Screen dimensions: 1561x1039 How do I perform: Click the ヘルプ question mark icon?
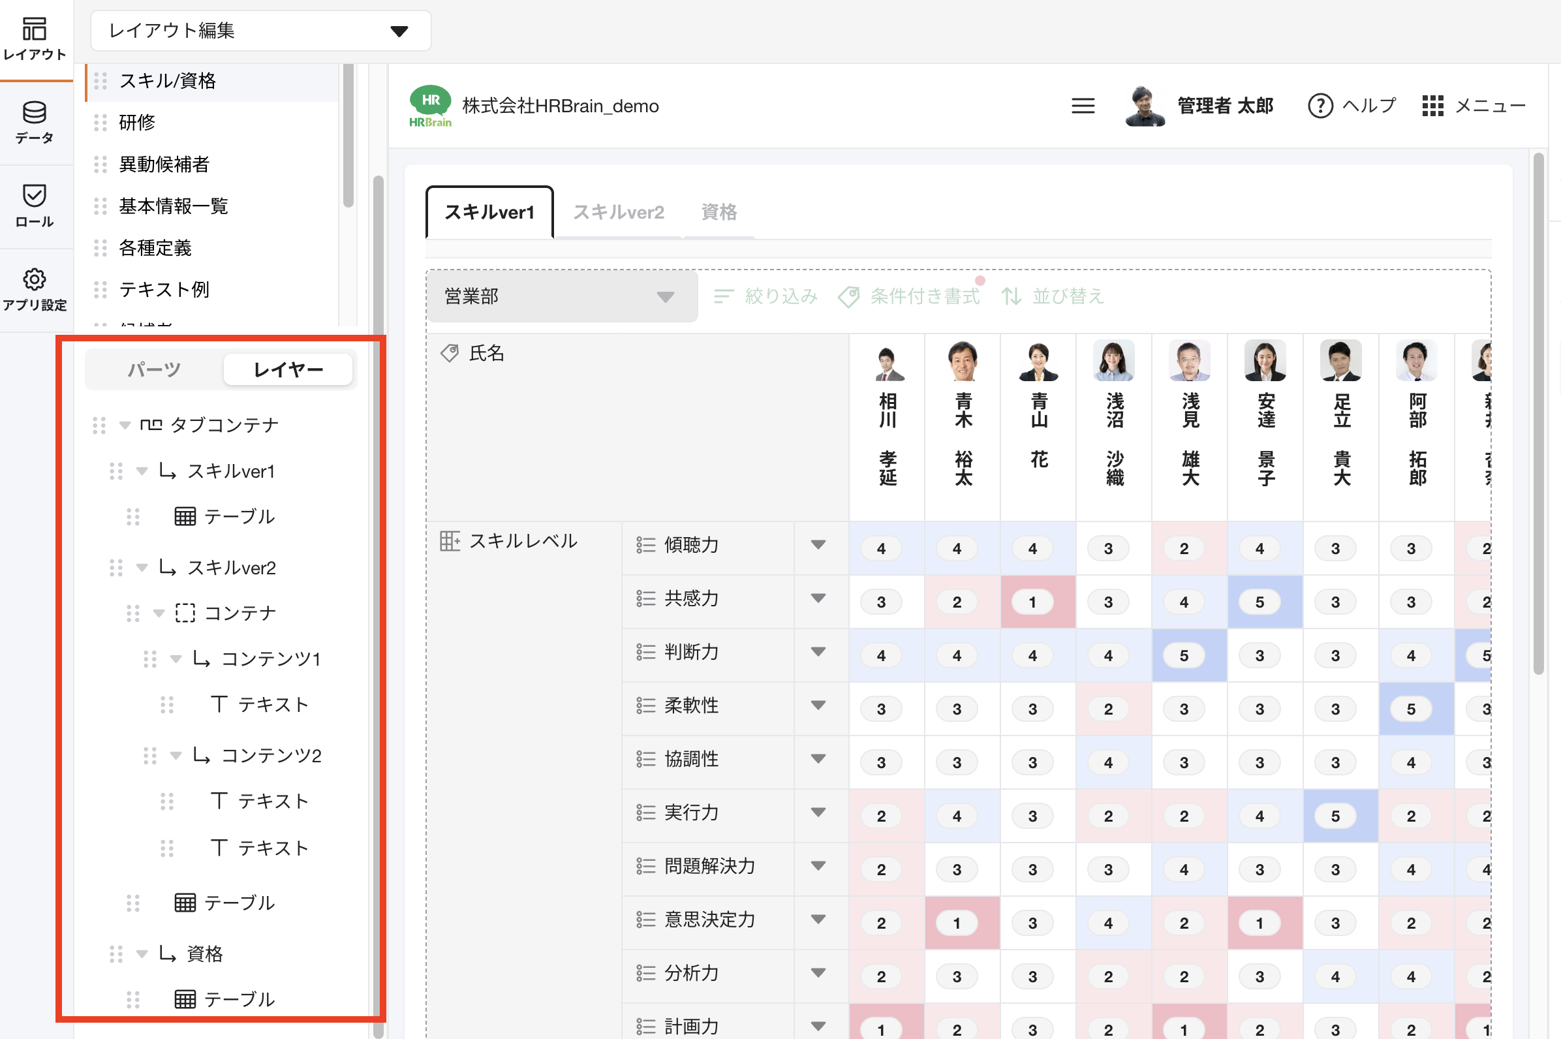click(1320, 105)
